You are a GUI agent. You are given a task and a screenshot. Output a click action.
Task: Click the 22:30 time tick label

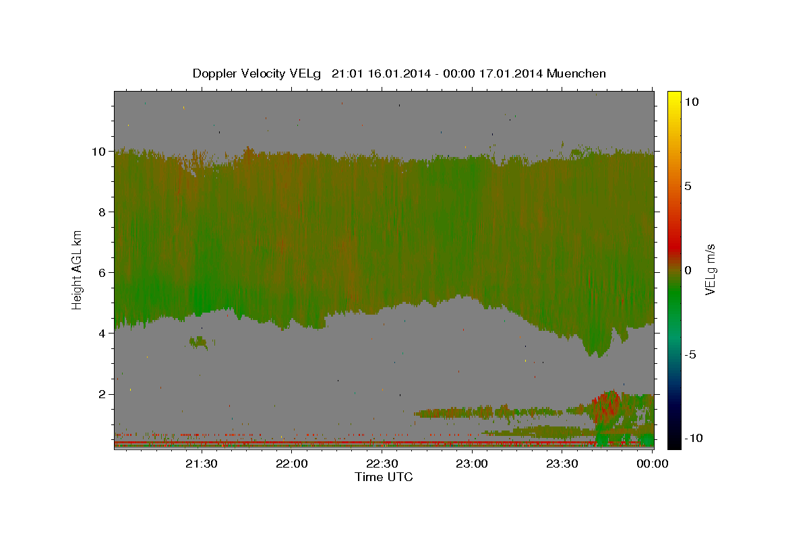click(382, 464)
